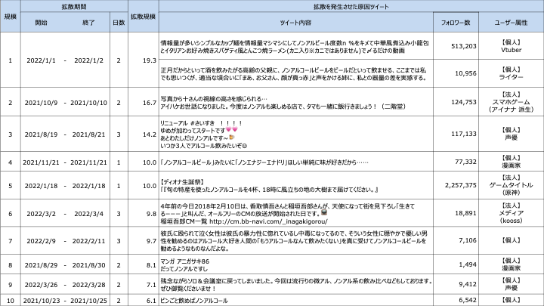The height and width of the screenshot is (306, 544).
Task: Click the 終了 column header
Action: pyautogui.click(x=88, y=22)
